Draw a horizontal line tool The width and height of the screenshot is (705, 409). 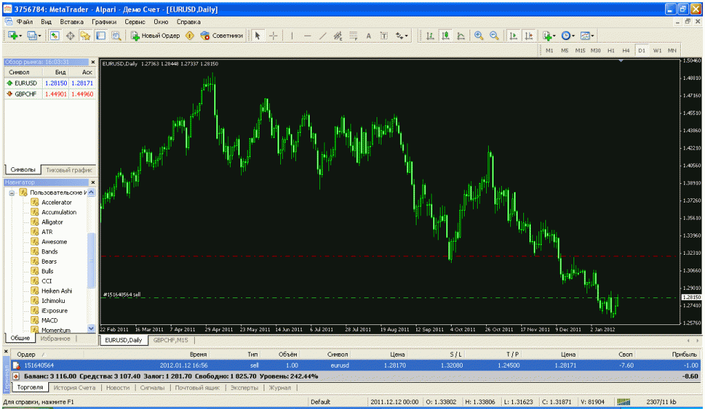[x=307, y=35]
